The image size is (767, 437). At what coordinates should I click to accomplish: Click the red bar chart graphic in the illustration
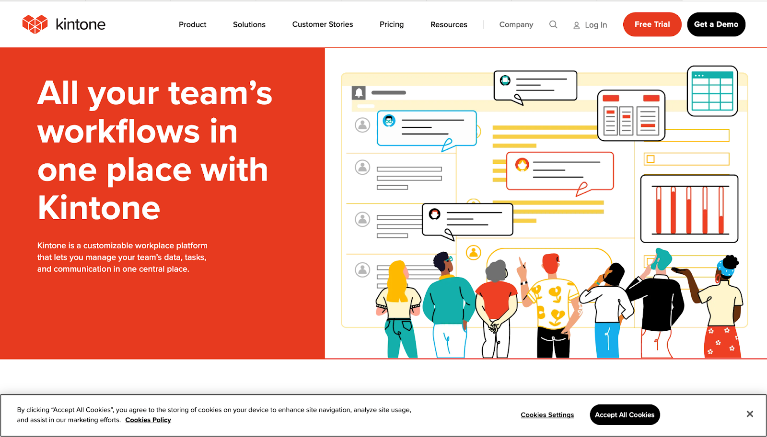689,209
